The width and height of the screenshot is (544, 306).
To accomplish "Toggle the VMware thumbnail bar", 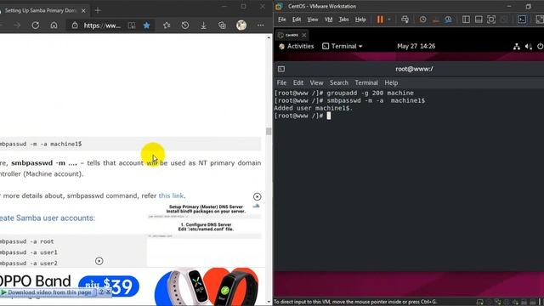I will pyautogui.click(x=479, y=20).
